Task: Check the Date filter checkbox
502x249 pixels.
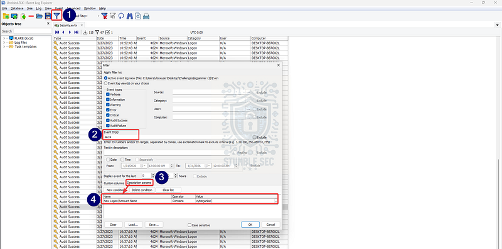Action: click(x=108, y=160)
